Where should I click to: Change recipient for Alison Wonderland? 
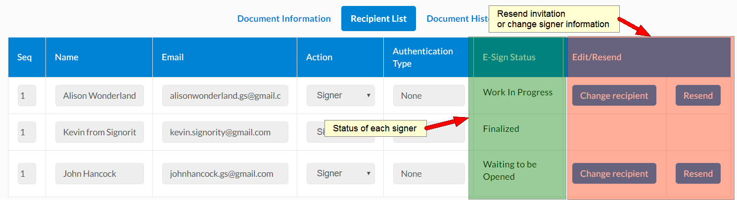tap(614, 95)
